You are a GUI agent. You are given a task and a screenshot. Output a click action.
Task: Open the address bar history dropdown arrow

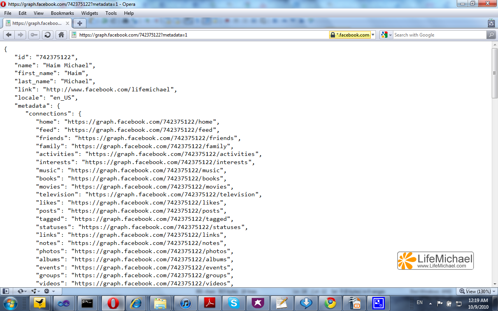373,35
